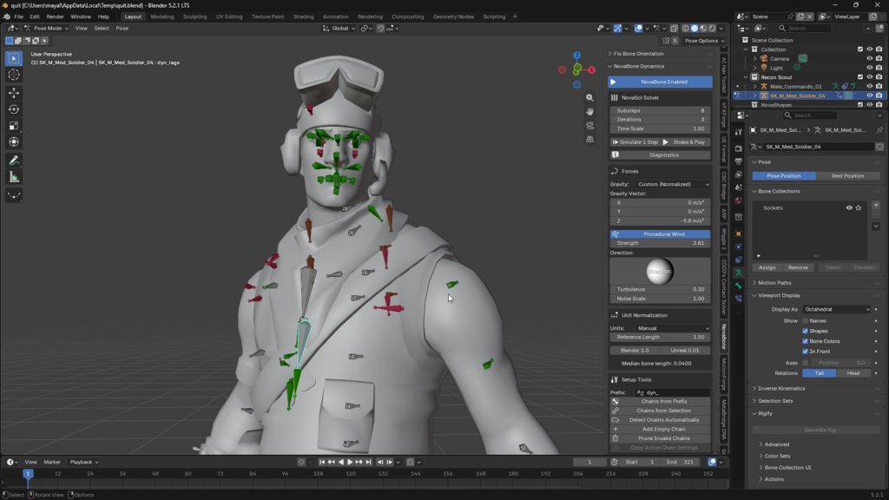Open Display As Octahedral dropdown
Screen dimensions: 889x500
(836, 310)
